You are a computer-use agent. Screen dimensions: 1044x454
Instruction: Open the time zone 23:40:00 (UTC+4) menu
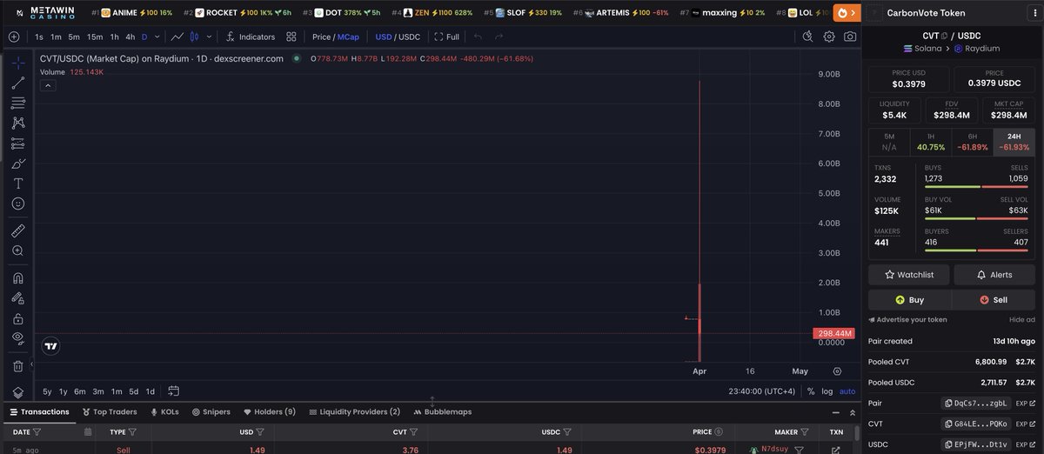click(x=762, y=391)
